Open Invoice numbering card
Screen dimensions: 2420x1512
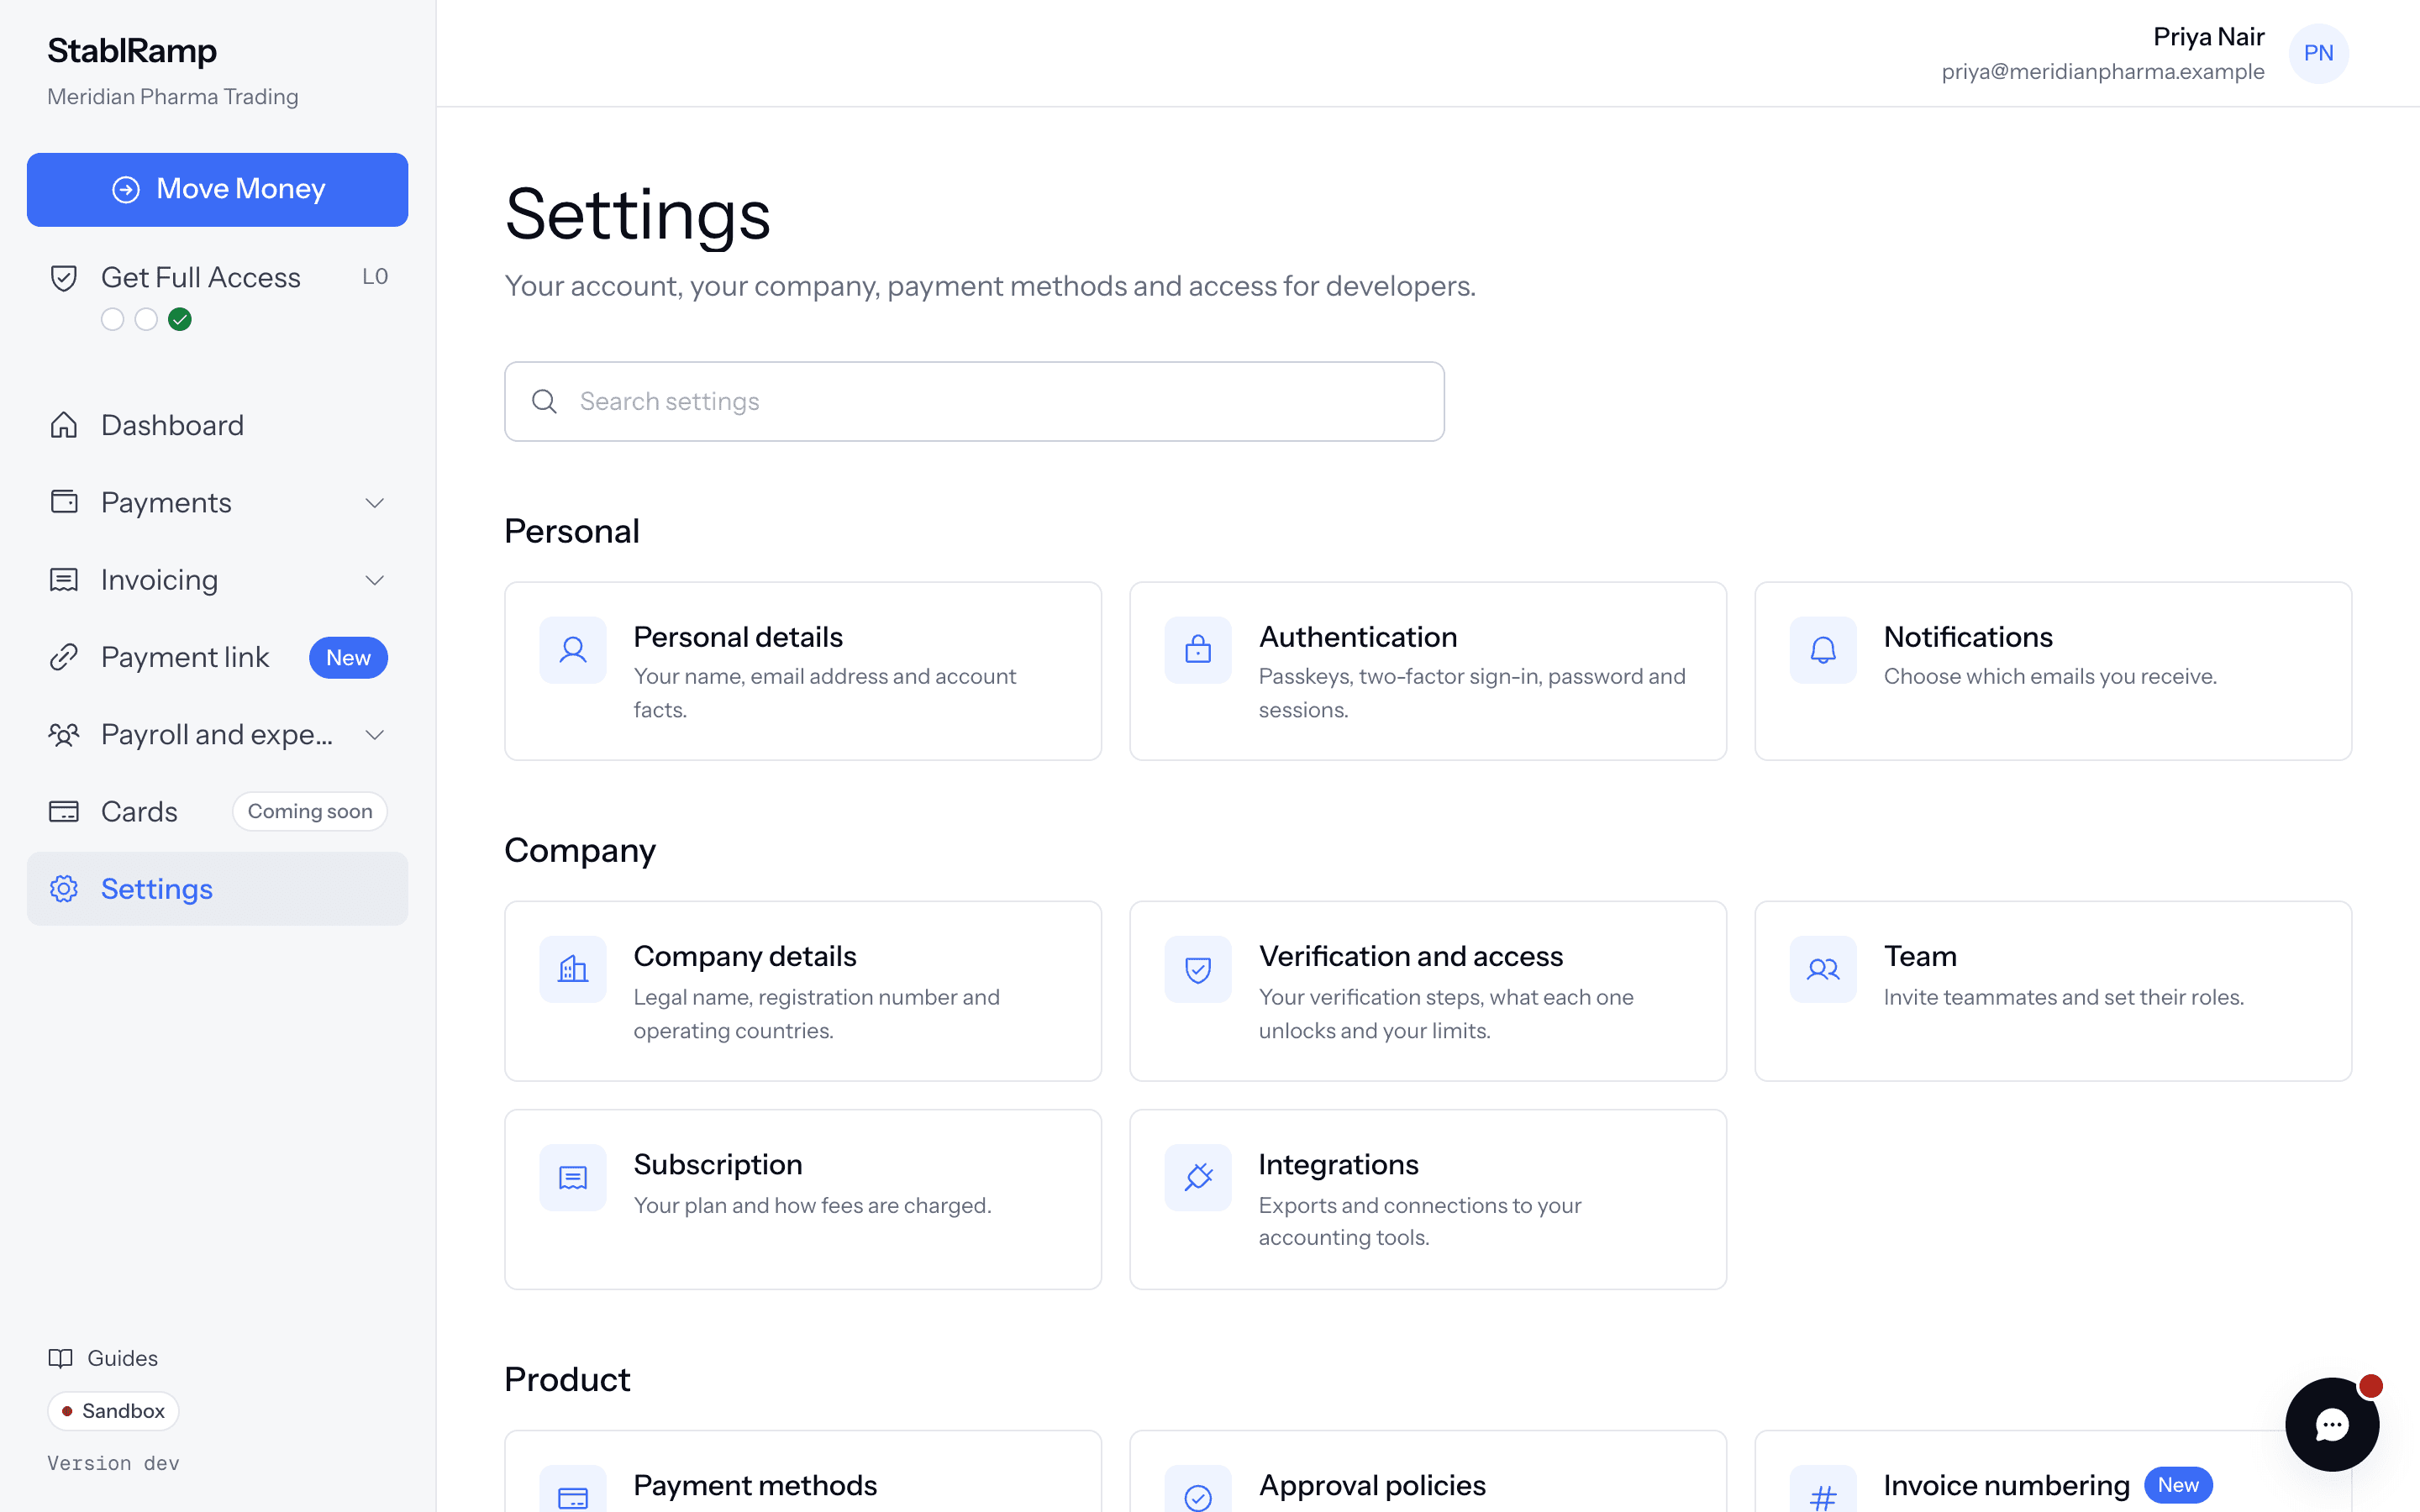tap(2053, 1471)
